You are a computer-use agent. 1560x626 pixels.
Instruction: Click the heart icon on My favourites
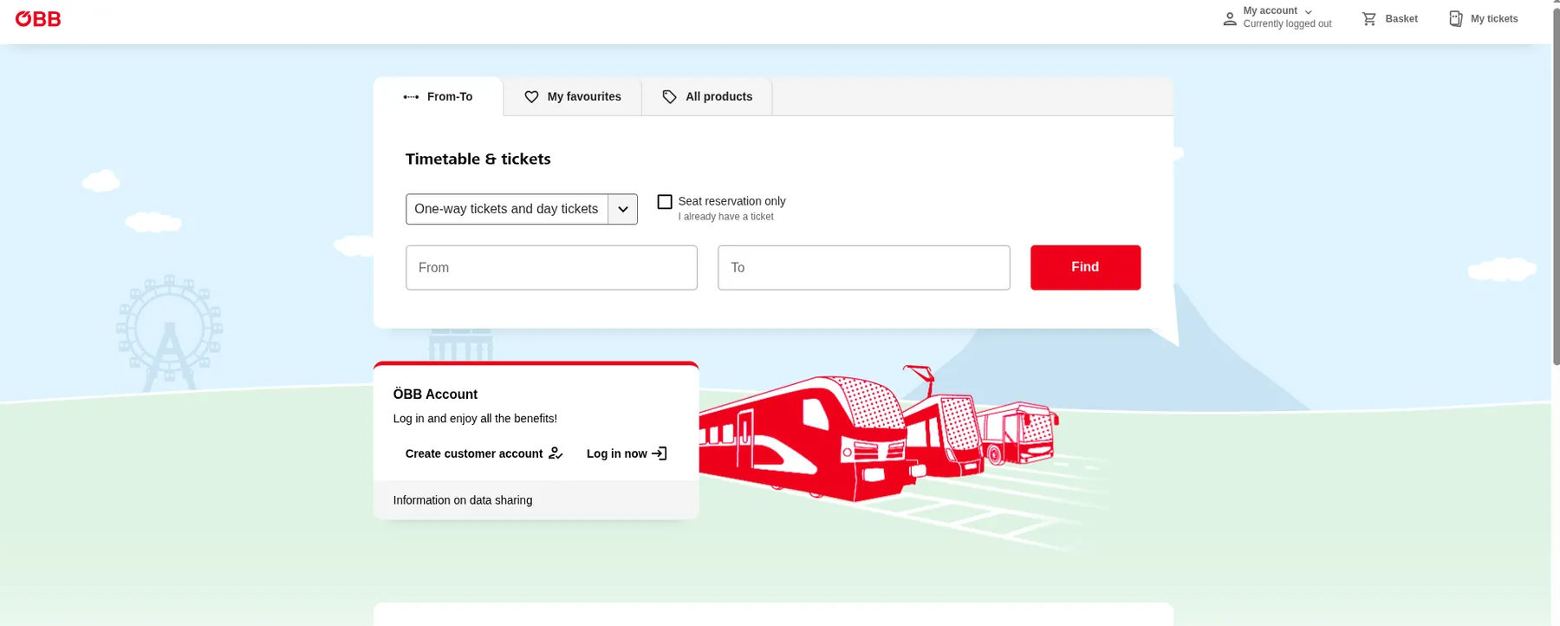tap(531, 97)
